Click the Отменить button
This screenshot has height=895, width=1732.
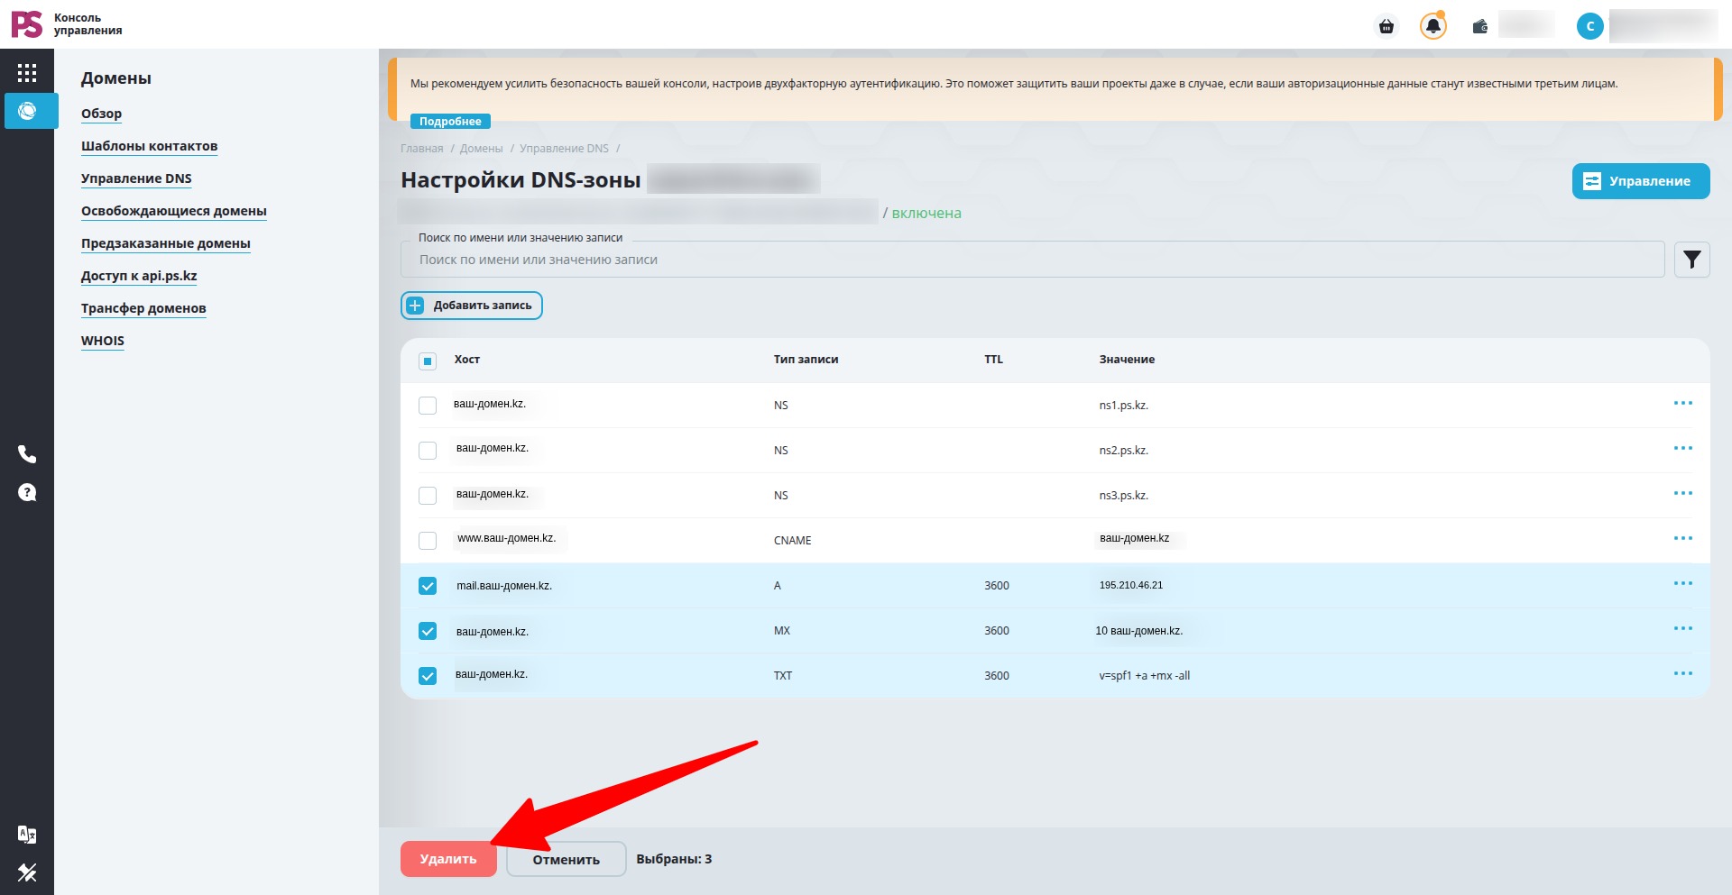pos(567,859)
